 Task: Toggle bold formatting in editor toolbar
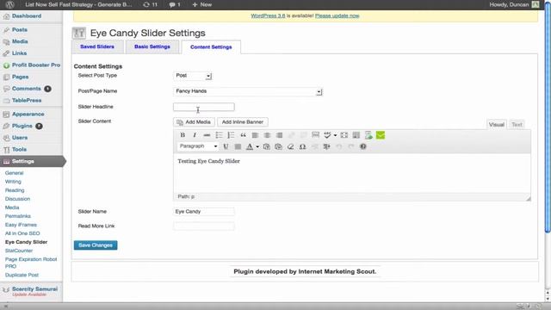click(183, 135)
